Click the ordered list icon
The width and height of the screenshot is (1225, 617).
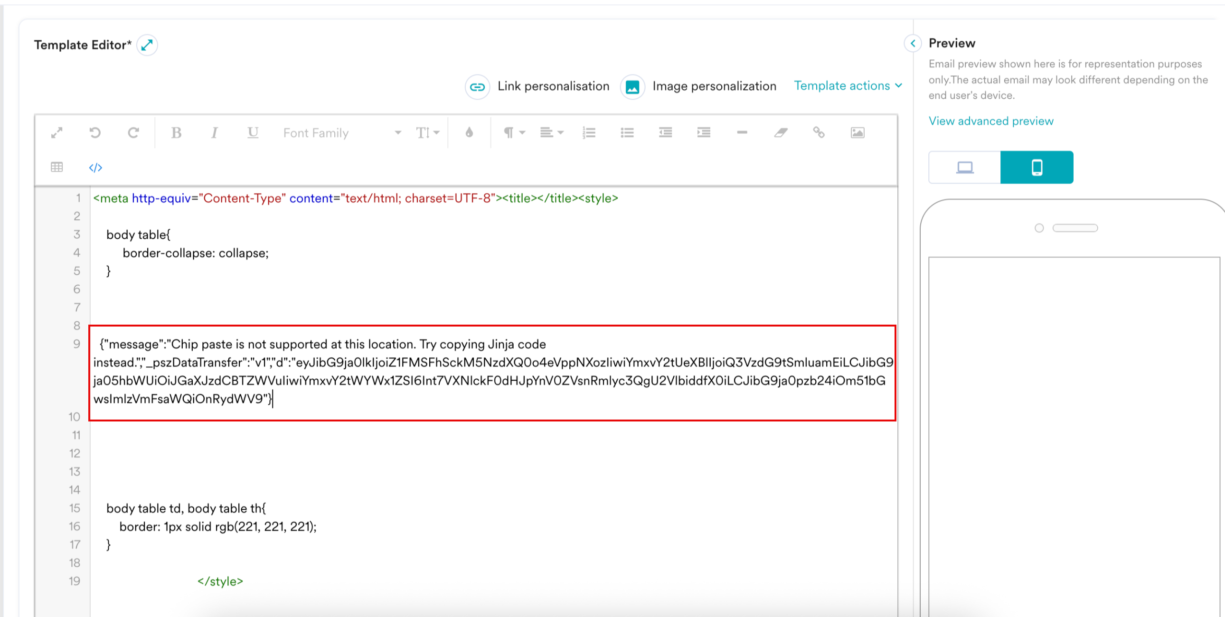589,132
